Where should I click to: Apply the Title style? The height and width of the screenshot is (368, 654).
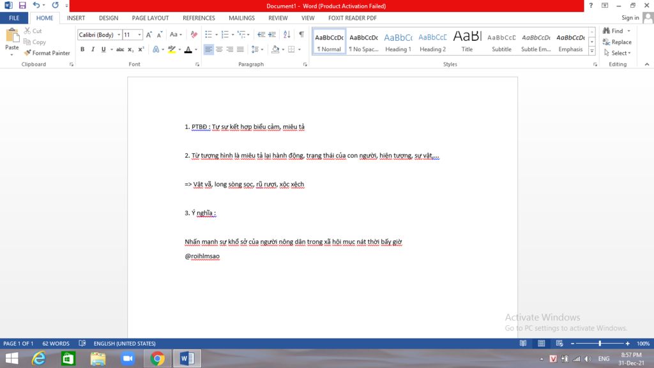(467, 42)
